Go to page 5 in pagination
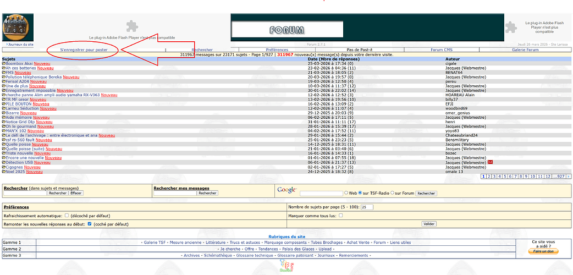This screenshot has width=573, height=275. coord(505,176)
